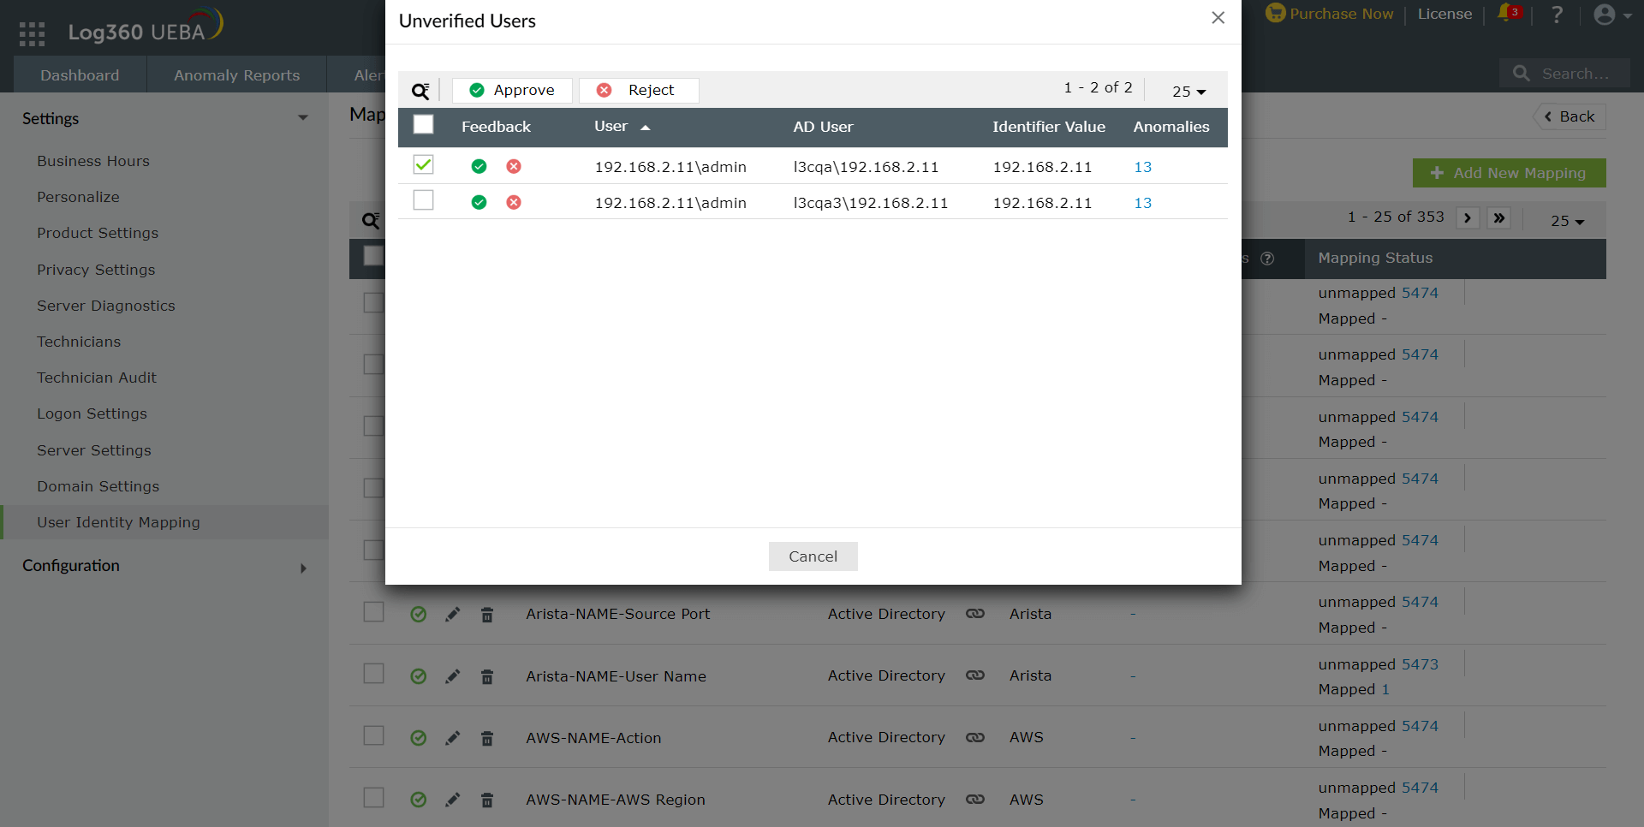Check the AWS-NAME-AWS Region row checkbox
Image resolution: width=1644 pixels, height=827 pixels.
click(373, 798)
